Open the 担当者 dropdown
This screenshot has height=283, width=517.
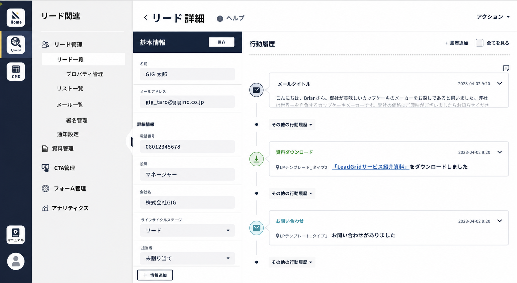click(x=188, y=258)
